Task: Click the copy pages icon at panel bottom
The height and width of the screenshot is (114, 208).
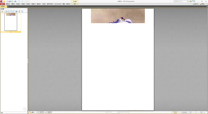Action: tap(25, 109)
